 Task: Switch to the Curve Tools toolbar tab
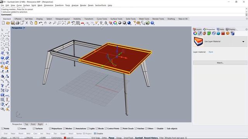tap(102, 19)
